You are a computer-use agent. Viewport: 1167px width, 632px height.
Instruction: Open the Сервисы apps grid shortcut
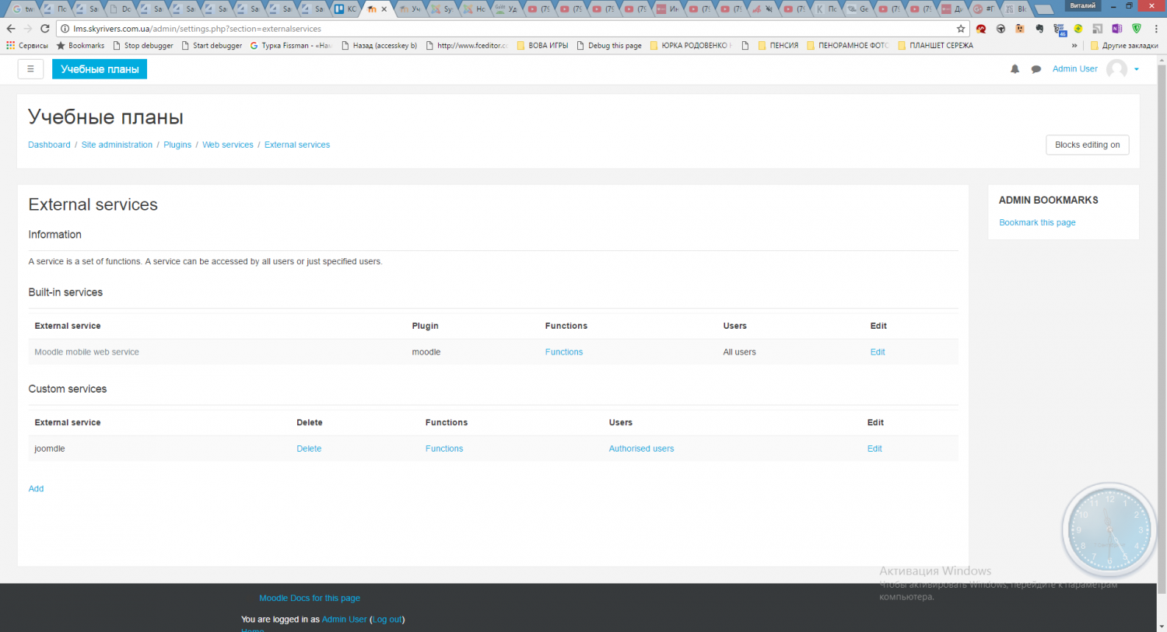click(11, 46)
